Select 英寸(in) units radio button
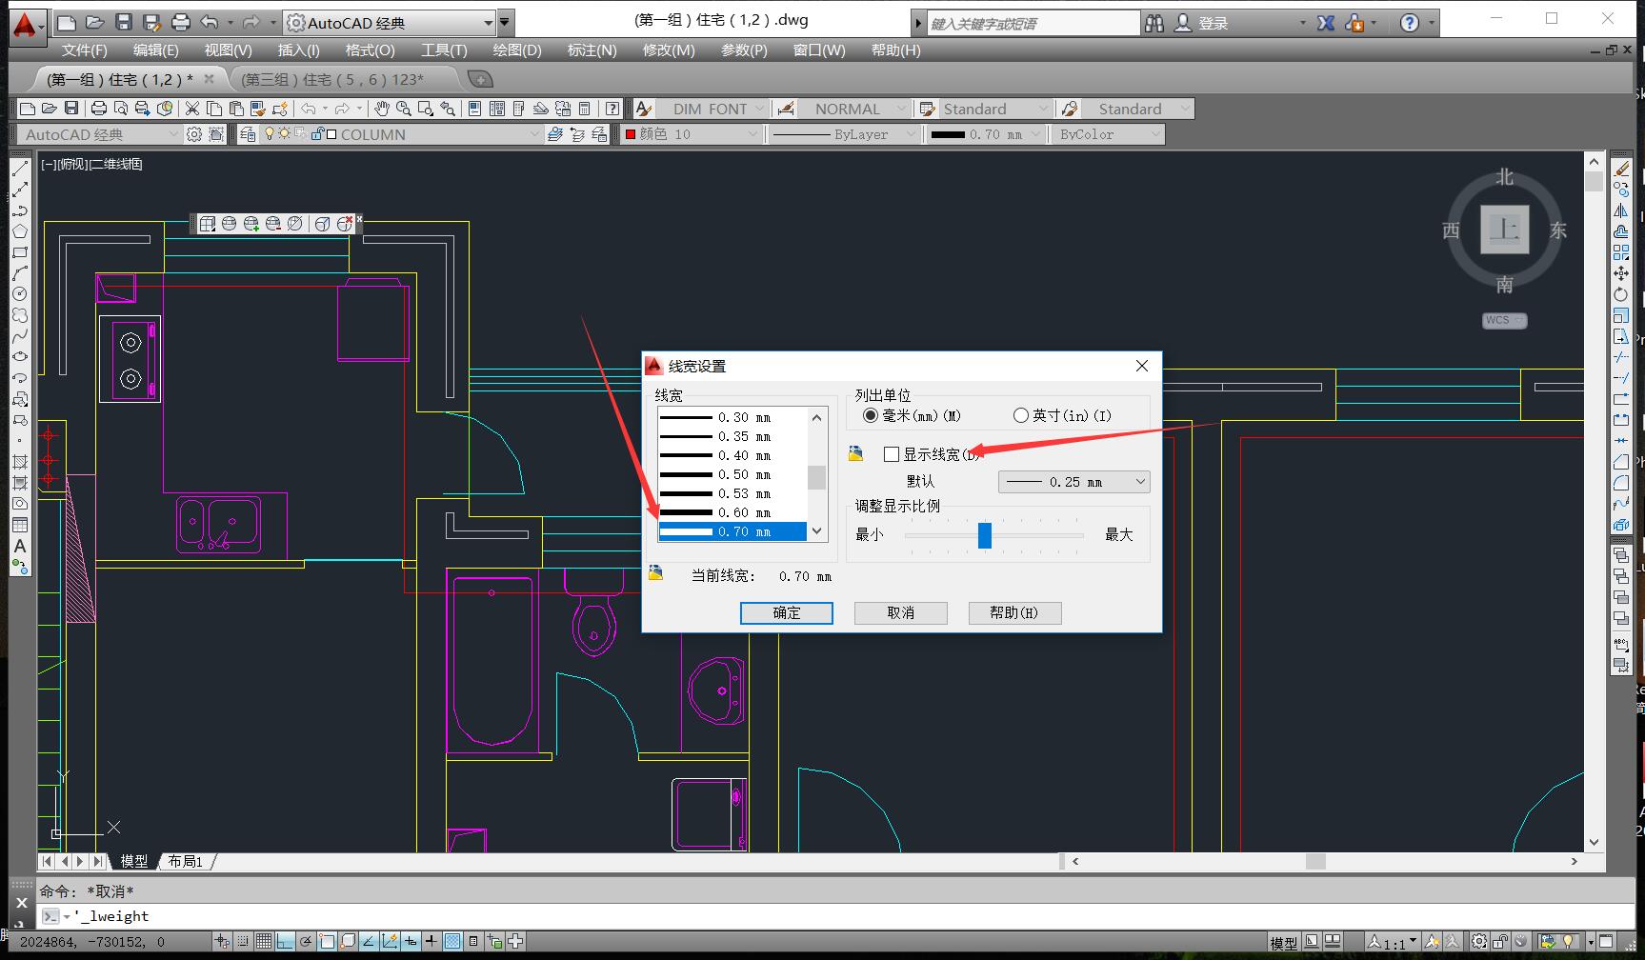The height and width of the screenshot is (960, 1645). (x=1021, y=415)
